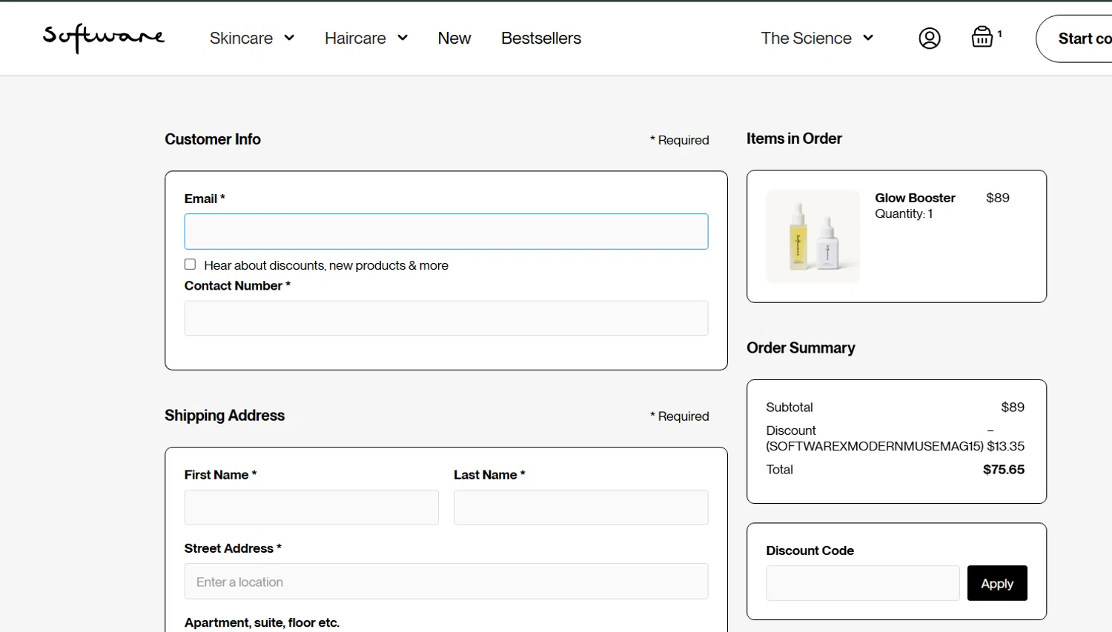Click the Shipping Address heading
The height and width of the screenshot is (632, 1112).
coord(225,416)
